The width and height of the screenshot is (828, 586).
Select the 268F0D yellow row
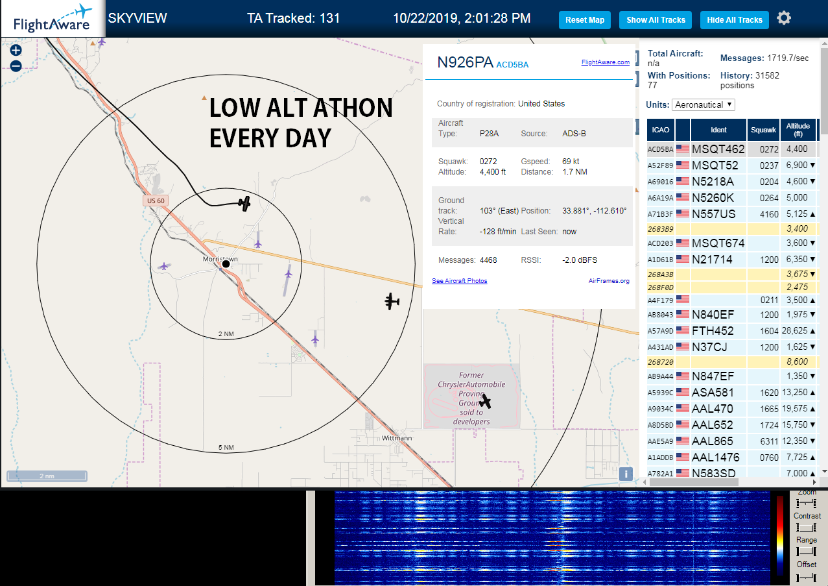[x=733, y=287]
